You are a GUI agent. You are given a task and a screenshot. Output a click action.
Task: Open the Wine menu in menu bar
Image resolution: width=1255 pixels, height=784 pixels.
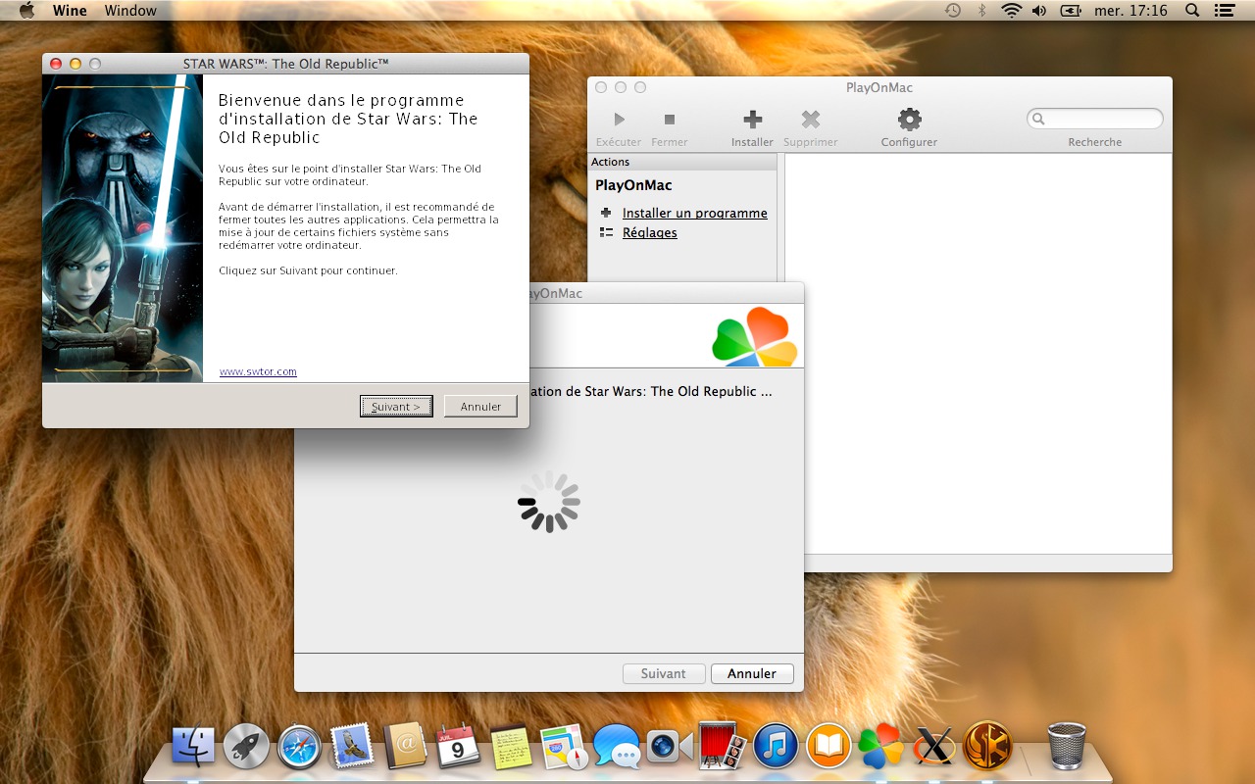point(70,11)
